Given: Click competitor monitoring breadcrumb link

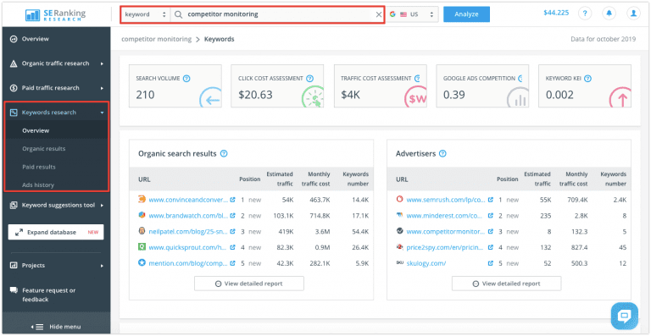Looking at the screenshot, I should (157, 40).
